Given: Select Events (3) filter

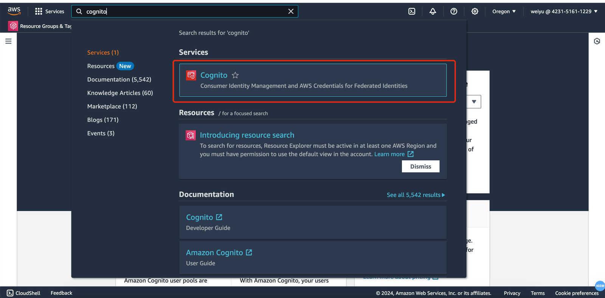Looking at the screenshot, I should (x=101, y=133).
